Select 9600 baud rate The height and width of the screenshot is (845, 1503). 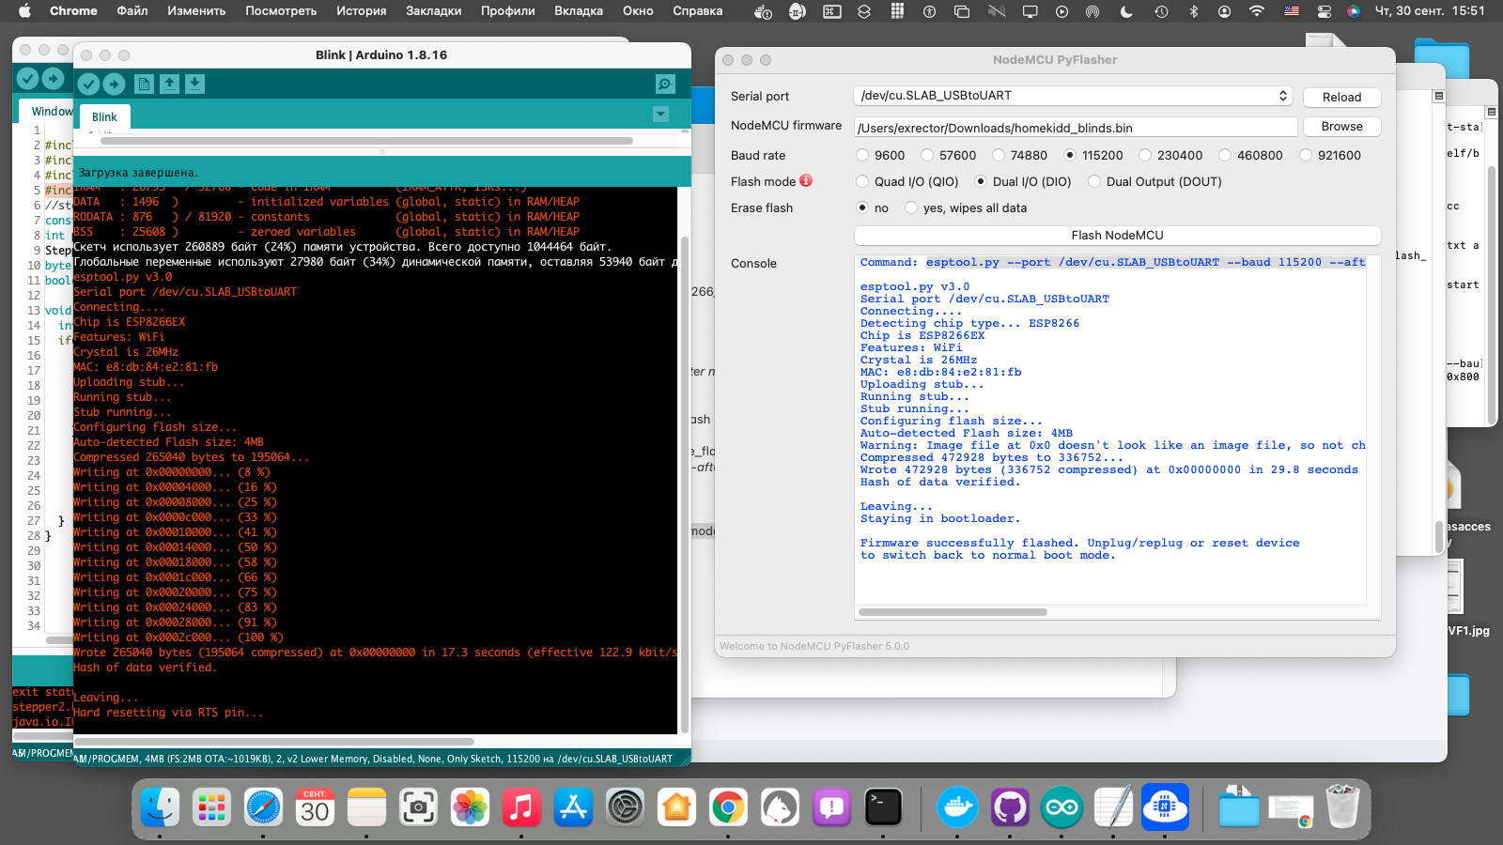862,155
